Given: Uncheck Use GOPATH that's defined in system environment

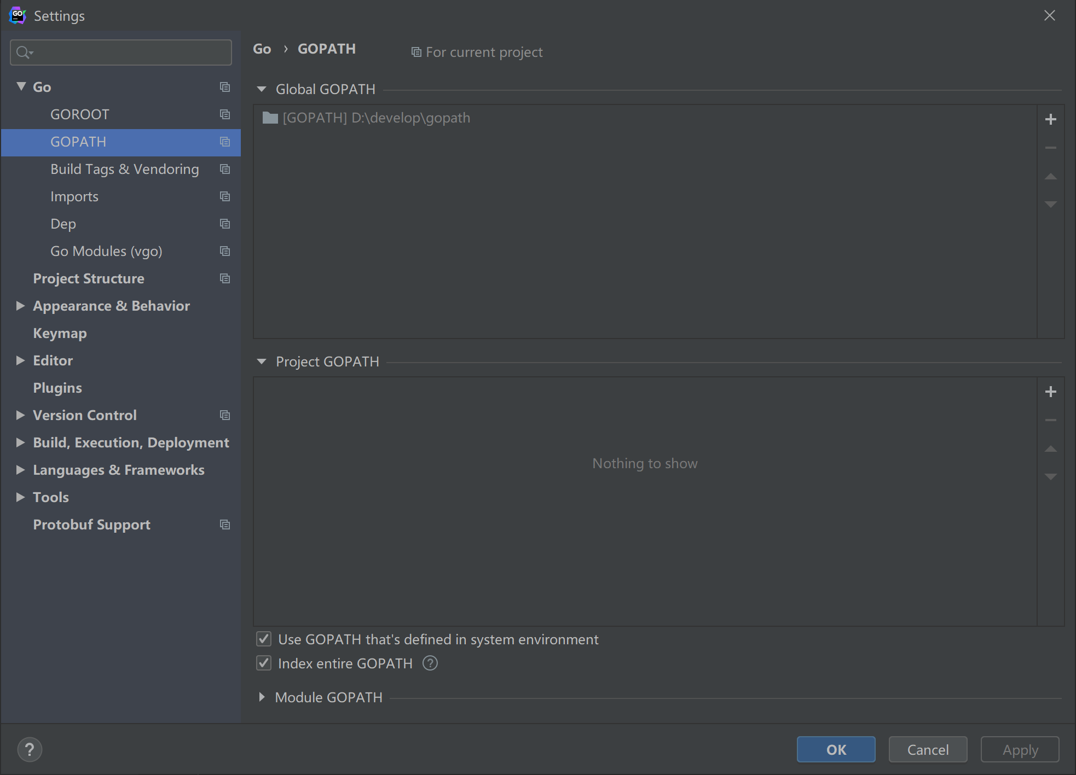Looking at the screenshot, I should (x=264, y=639).
